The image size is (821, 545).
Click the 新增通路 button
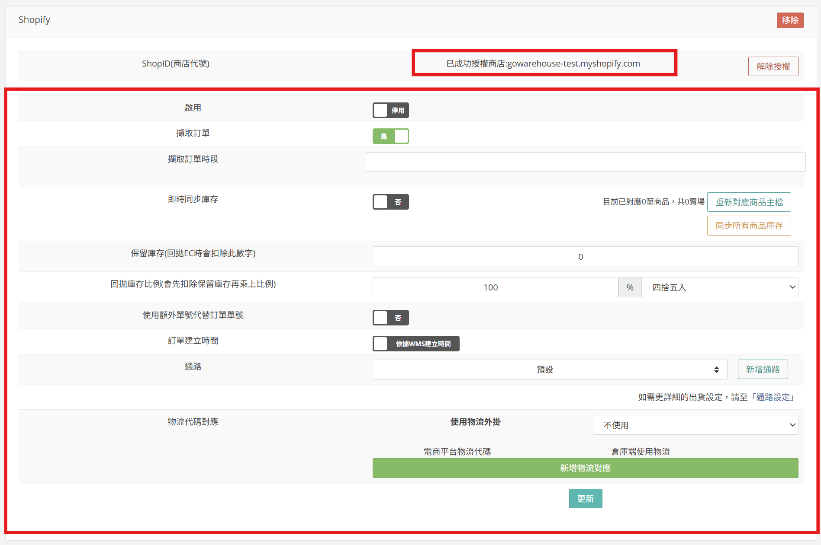click(x=762, y=370)
